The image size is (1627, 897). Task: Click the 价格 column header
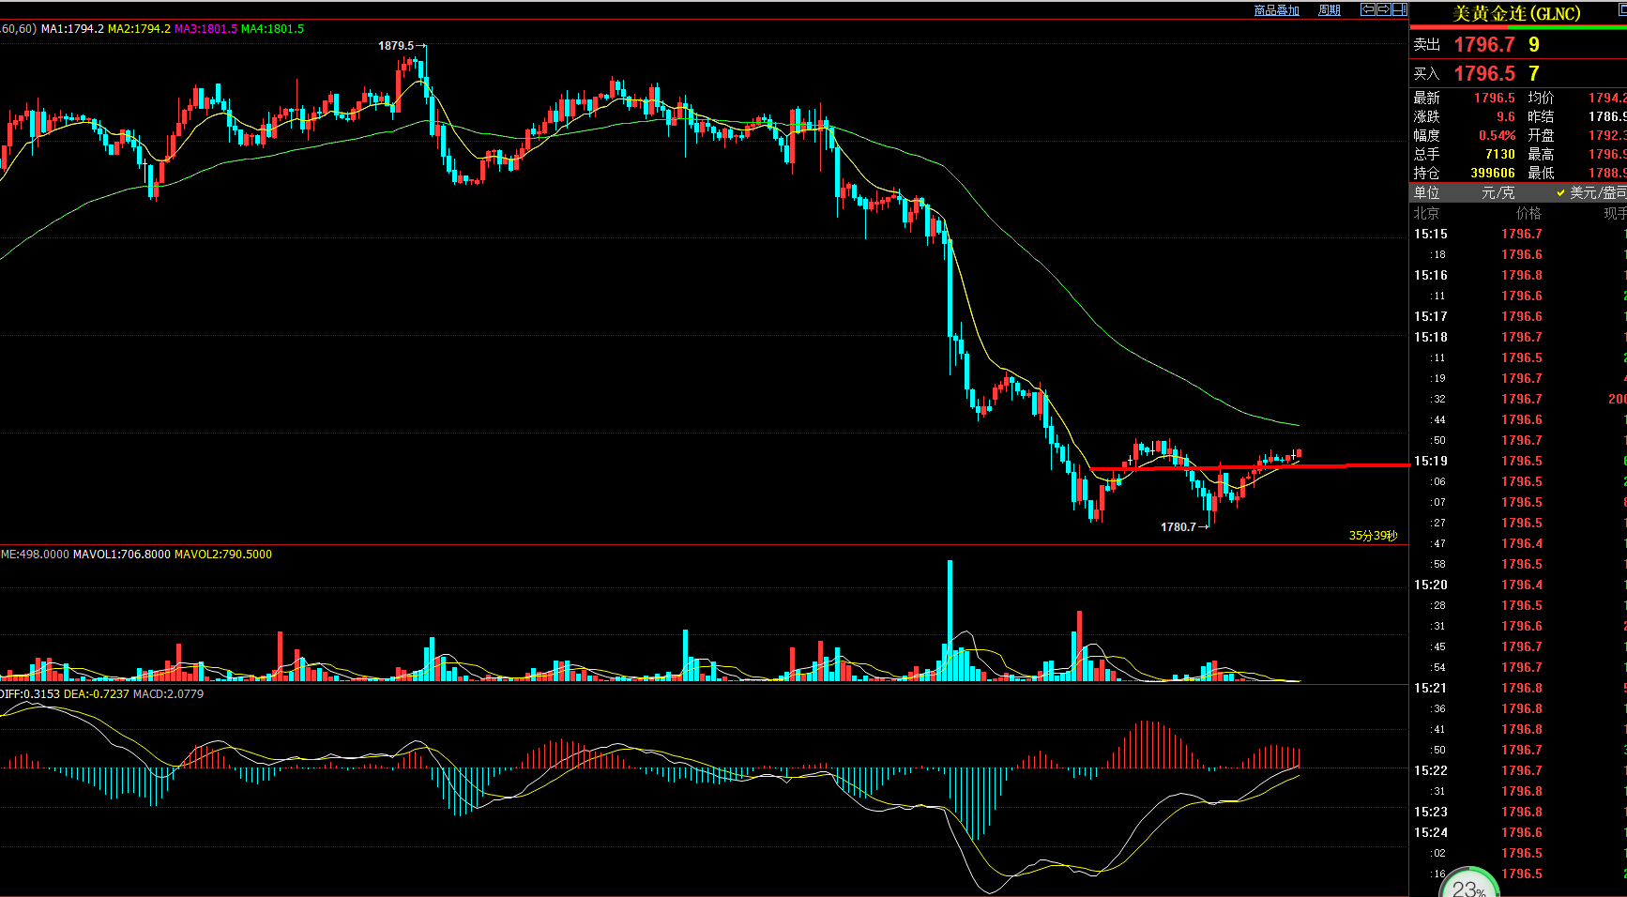1528,213
